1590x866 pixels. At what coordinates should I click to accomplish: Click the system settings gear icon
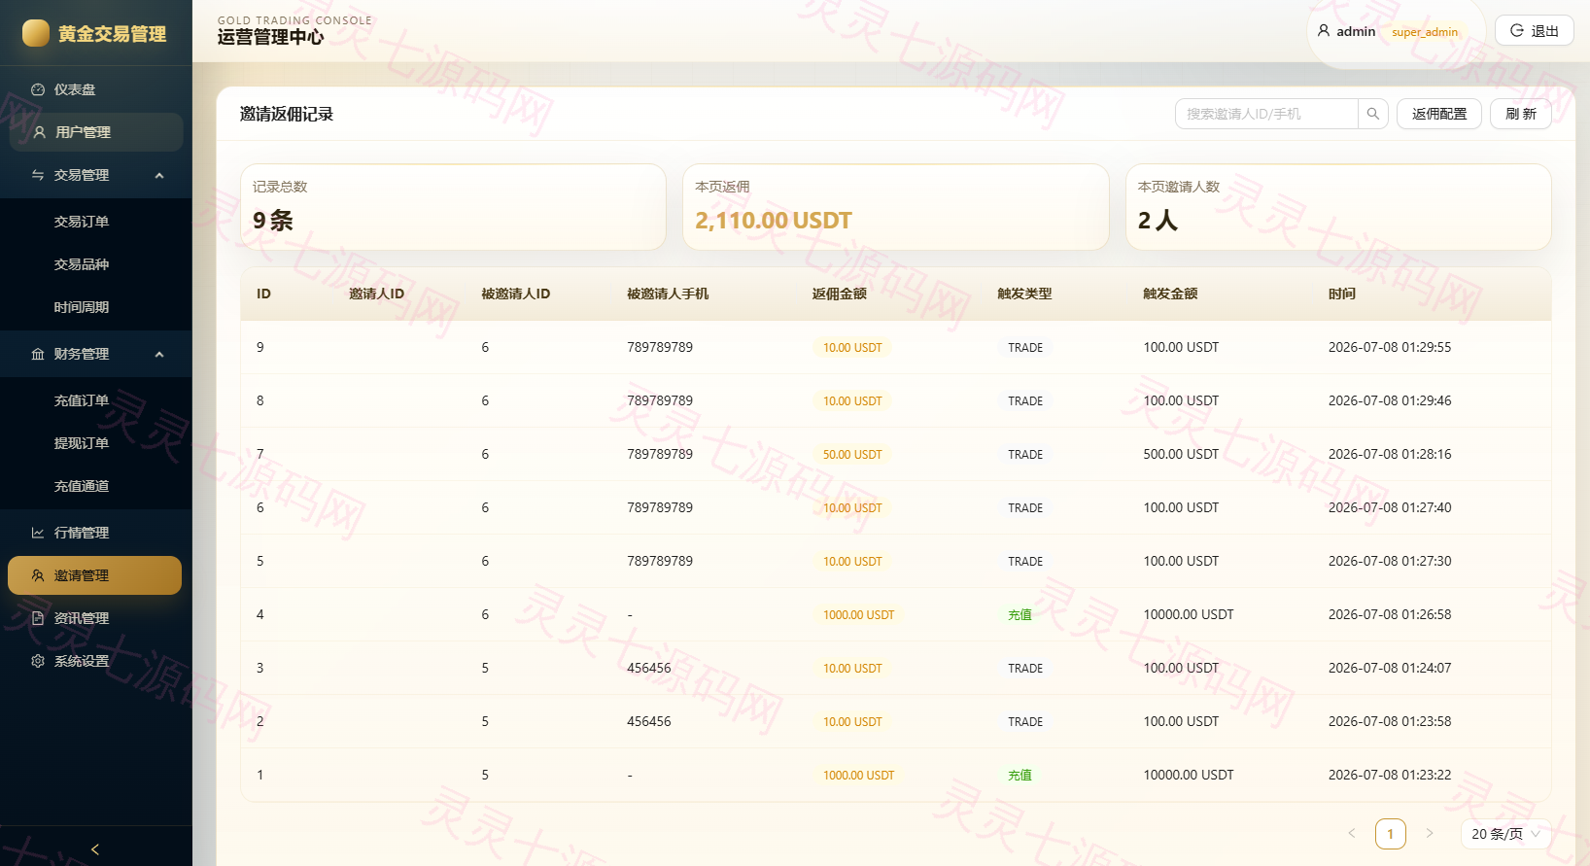(x=38, y=661)
